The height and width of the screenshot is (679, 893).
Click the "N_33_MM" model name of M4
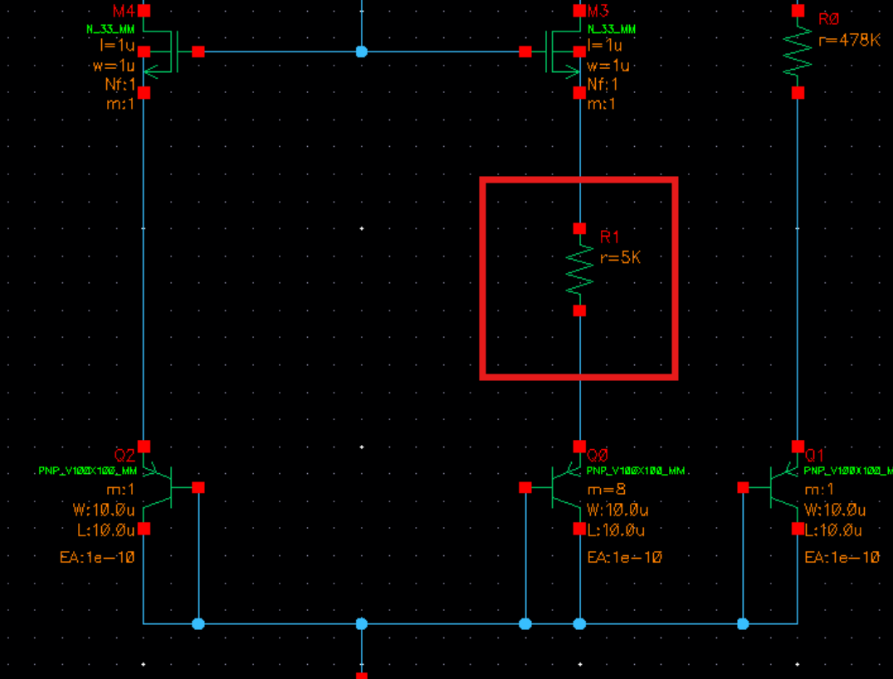point(110,29)
